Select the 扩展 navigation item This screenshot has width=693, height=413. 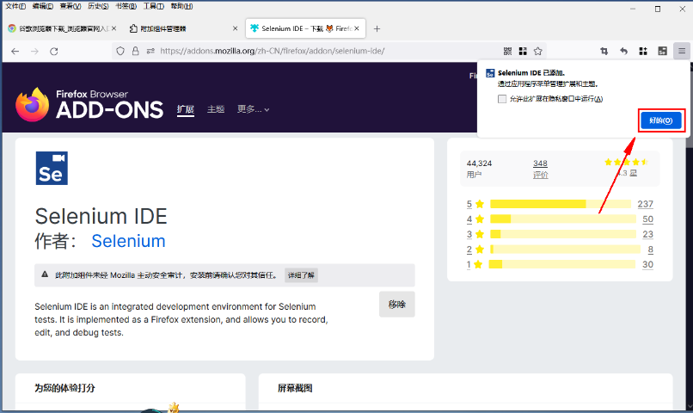click(x=186, y=109)
